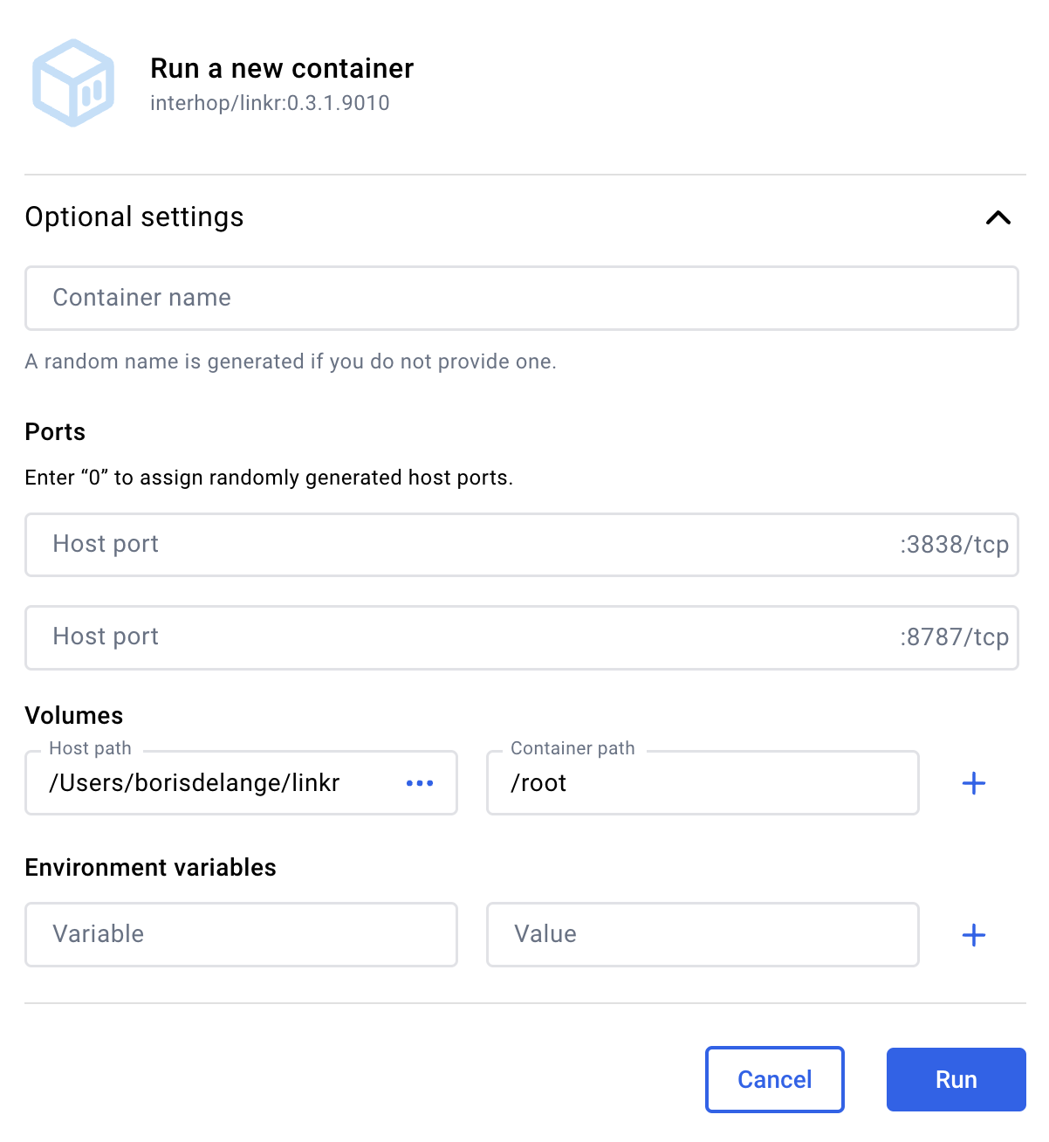Click the interhop/linkr:0.3.1.9010 image name

(270, 103)
